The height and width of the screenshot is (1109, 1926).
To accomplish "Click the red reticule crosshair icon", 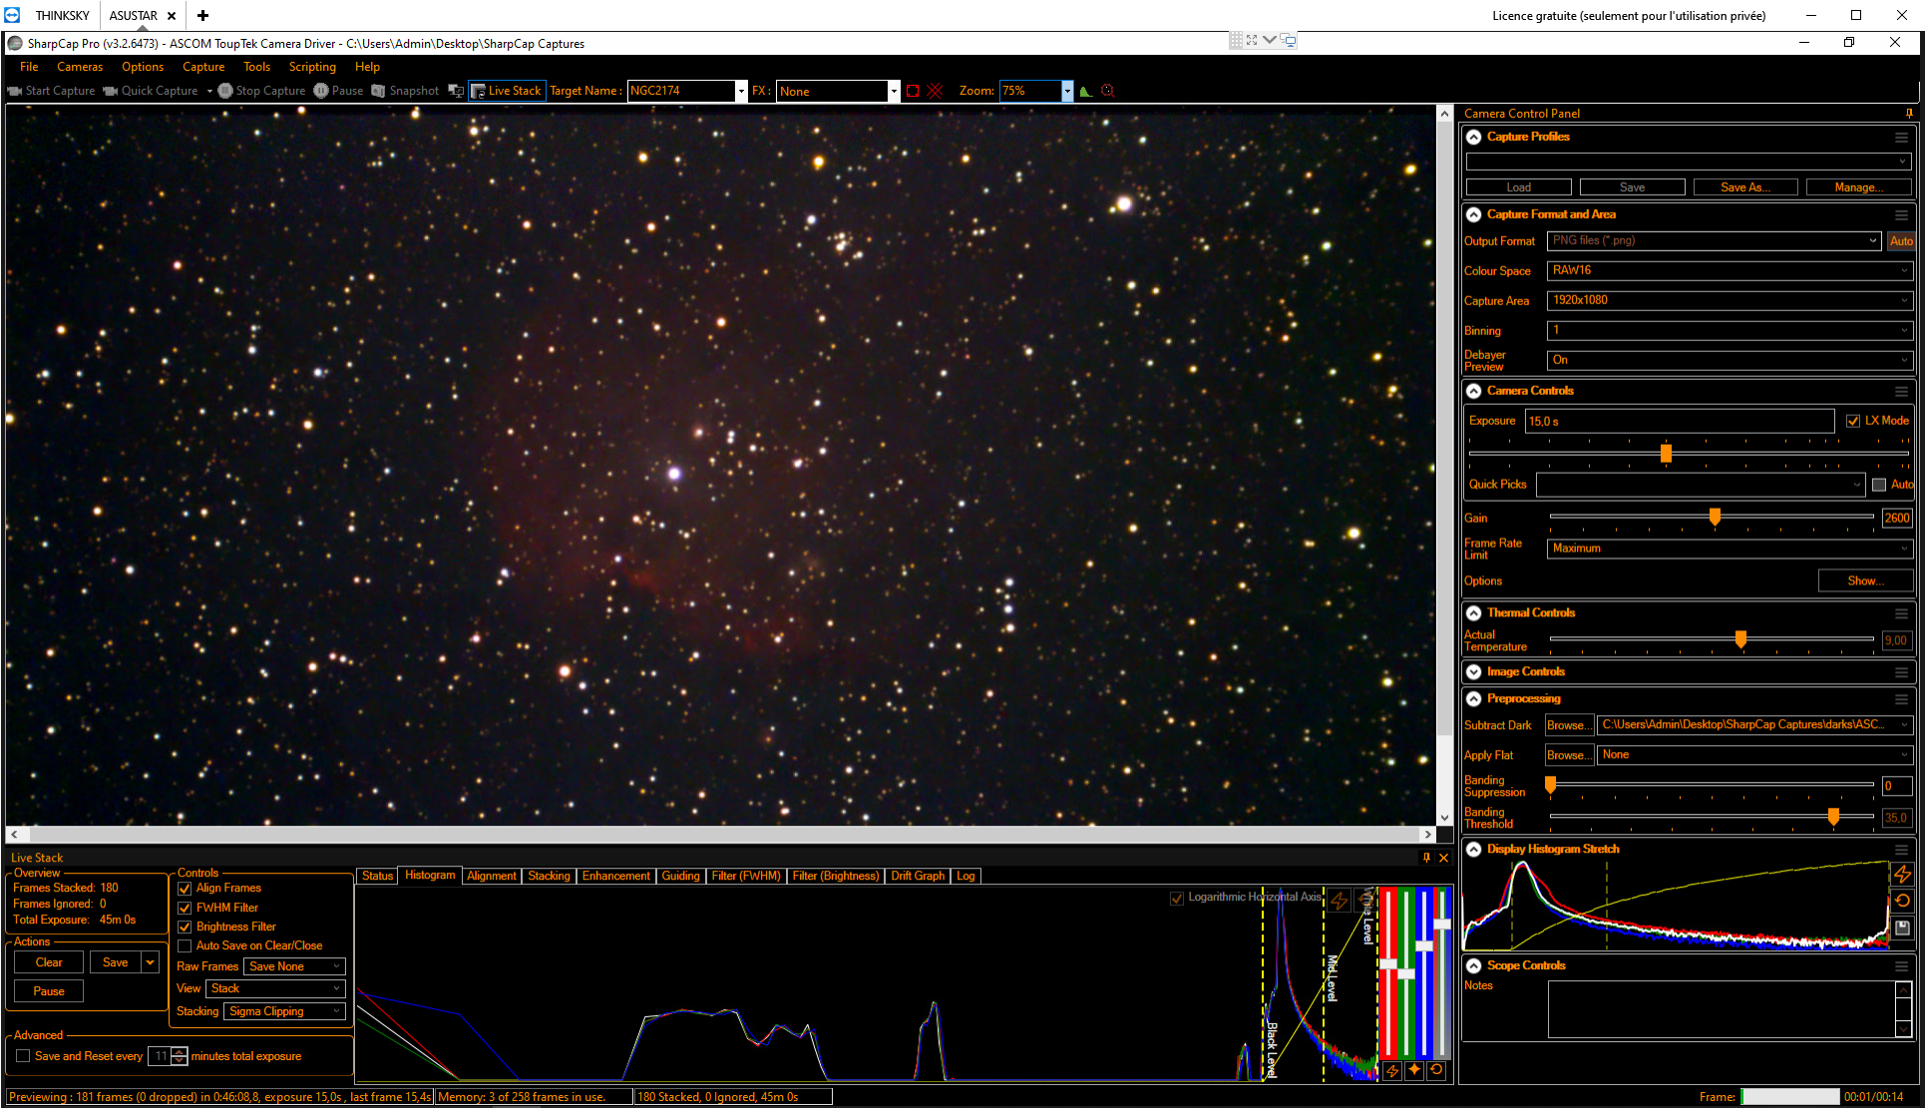I will tap(936, 91).
